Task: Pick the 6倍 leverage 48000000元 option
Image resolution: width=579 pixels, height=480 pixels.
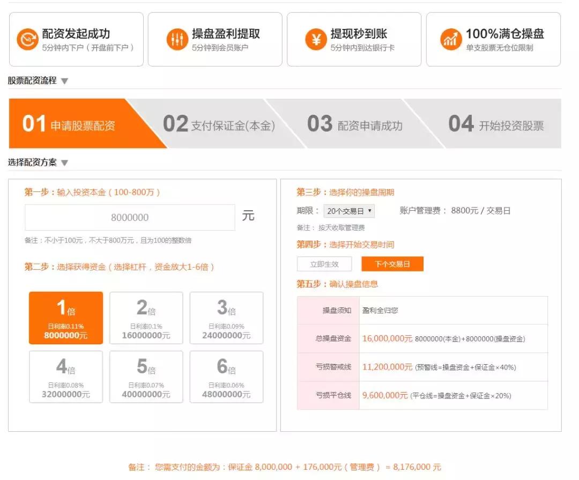Action: click(x=226, y=376)
